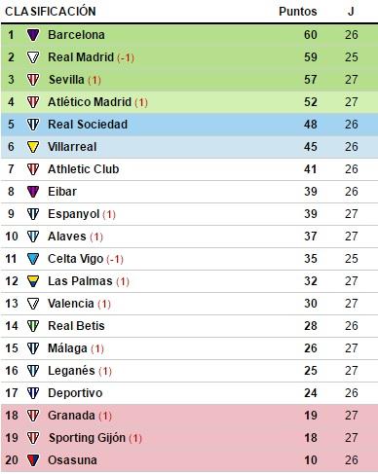Open the Sevilla team link
This screenshot has width=378, height=474.
[66, 80]
